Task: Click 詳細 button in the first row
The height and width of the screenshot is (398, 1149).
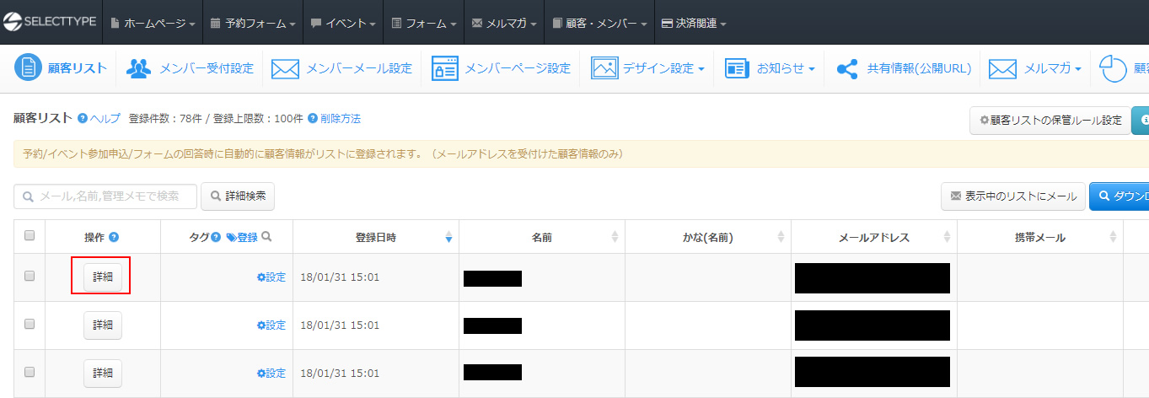Action: 102,277
